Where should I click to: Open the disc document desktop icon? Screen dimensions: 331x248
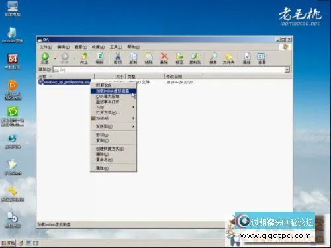point(13,218)
